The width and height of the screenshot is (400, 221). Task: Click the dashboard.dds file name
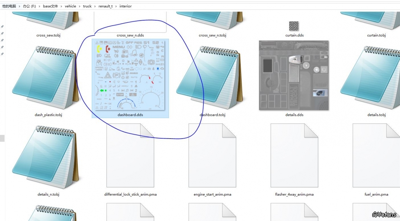coord(130,115)
